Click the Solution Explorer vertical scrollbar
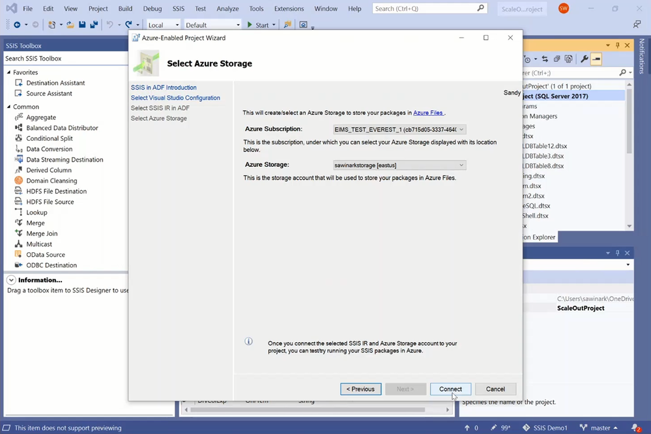 pyautogui.click(x=629, y=121)
